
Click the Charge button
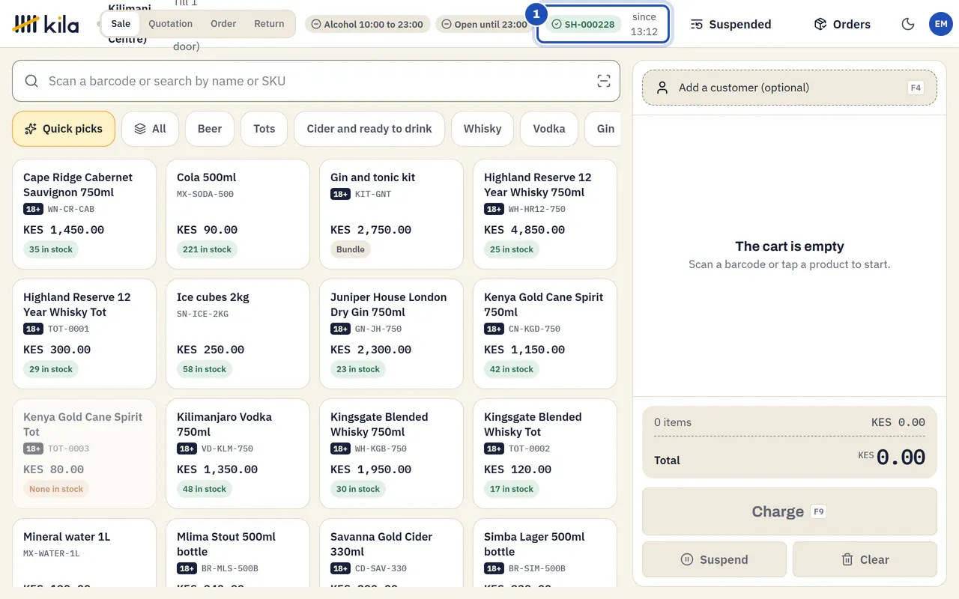pos(790,511)
